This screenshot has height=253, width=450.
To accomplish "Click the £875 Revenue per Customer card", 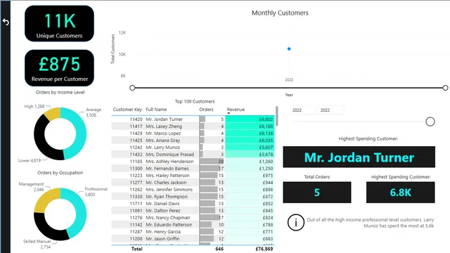I will pos(59,68).
